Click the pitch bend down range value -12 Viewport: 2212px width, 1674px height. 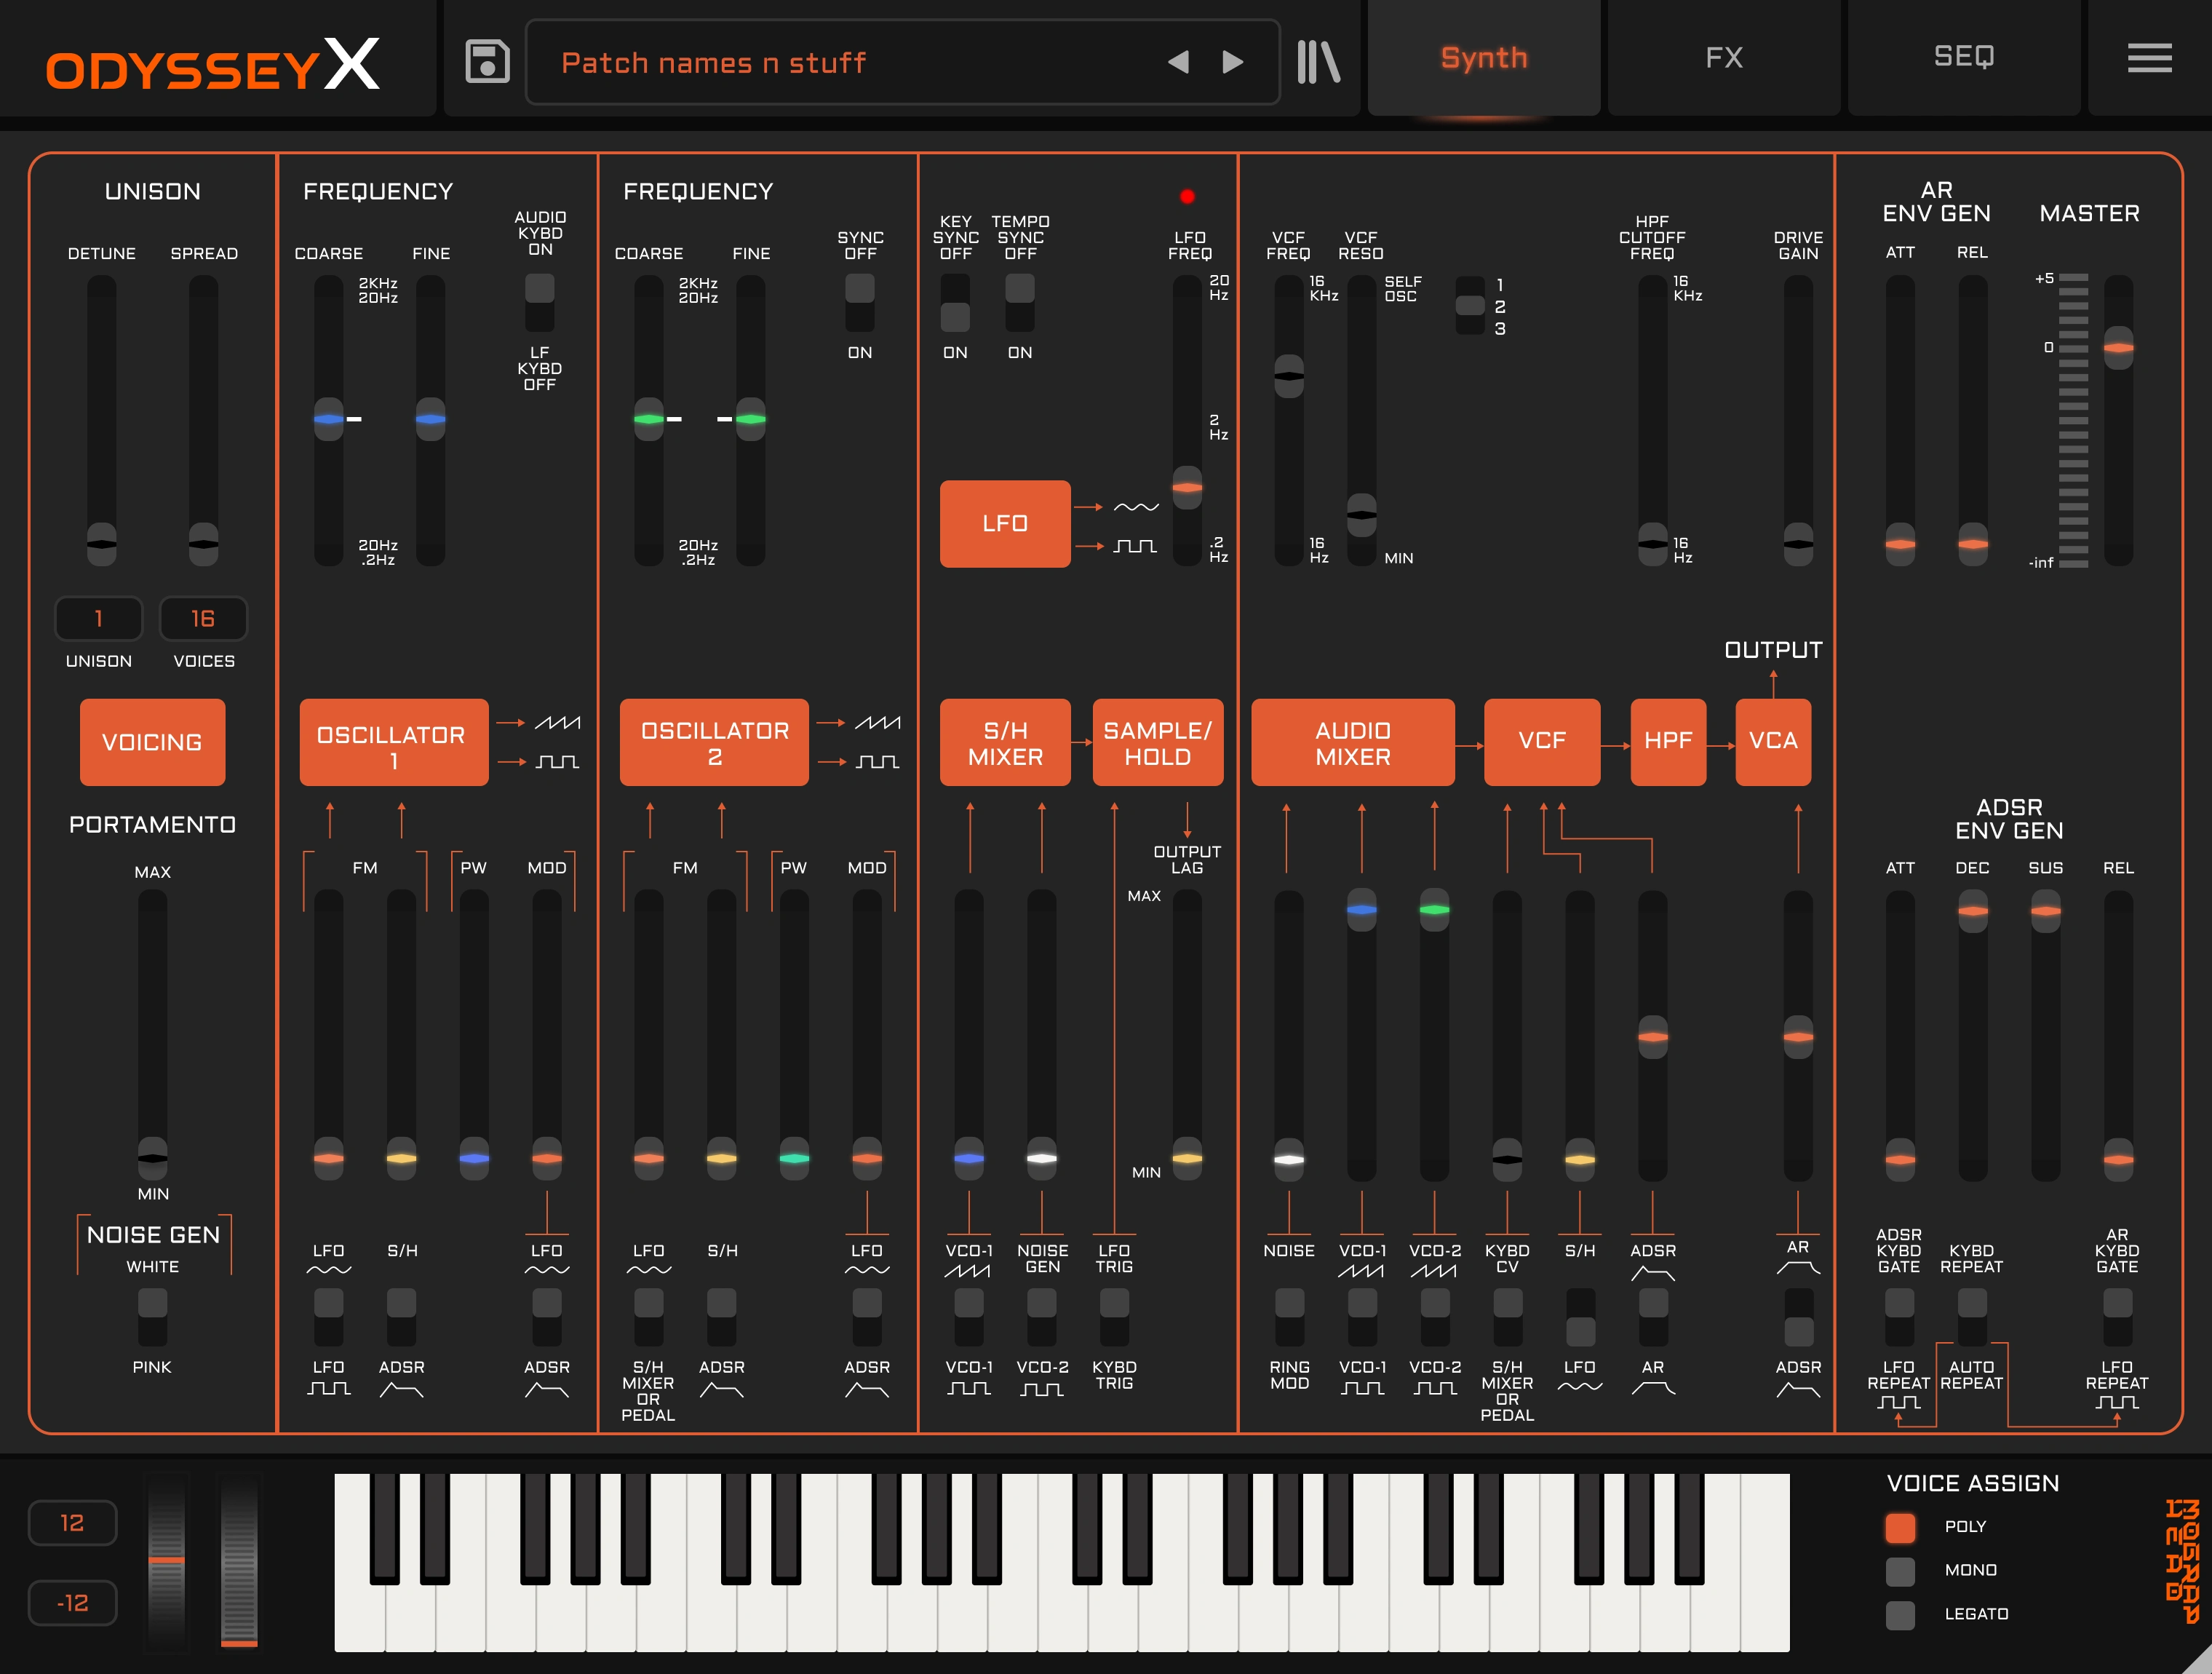click(x=72, y=1603)
